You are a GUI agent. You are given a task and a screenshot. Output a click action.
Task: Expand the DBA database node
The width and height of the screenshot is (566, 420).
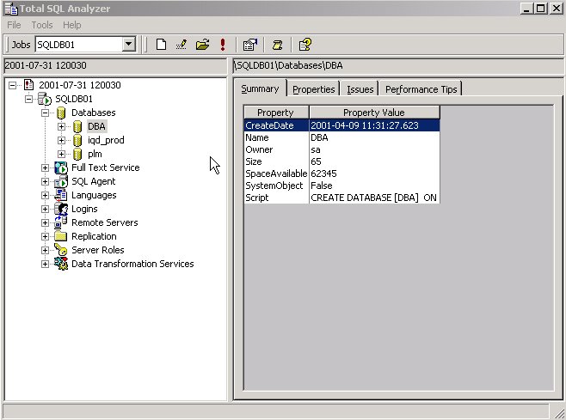(x=61, y=126)
